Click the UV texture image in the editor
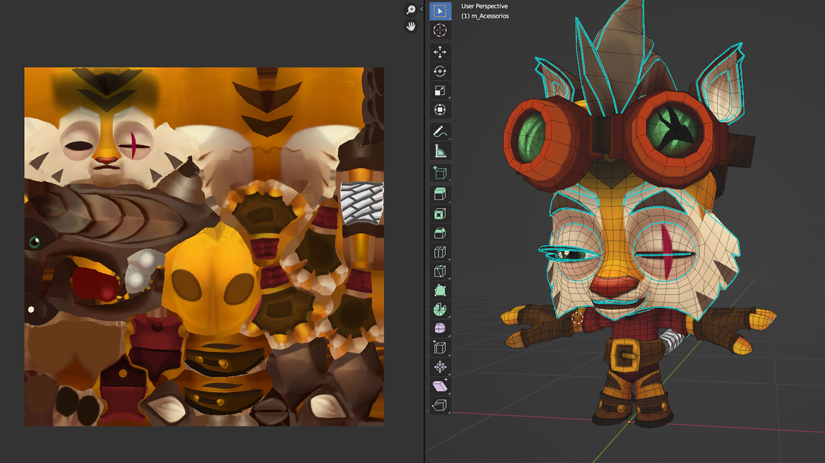This screenshot has width=825, height=463. [204, 247]
